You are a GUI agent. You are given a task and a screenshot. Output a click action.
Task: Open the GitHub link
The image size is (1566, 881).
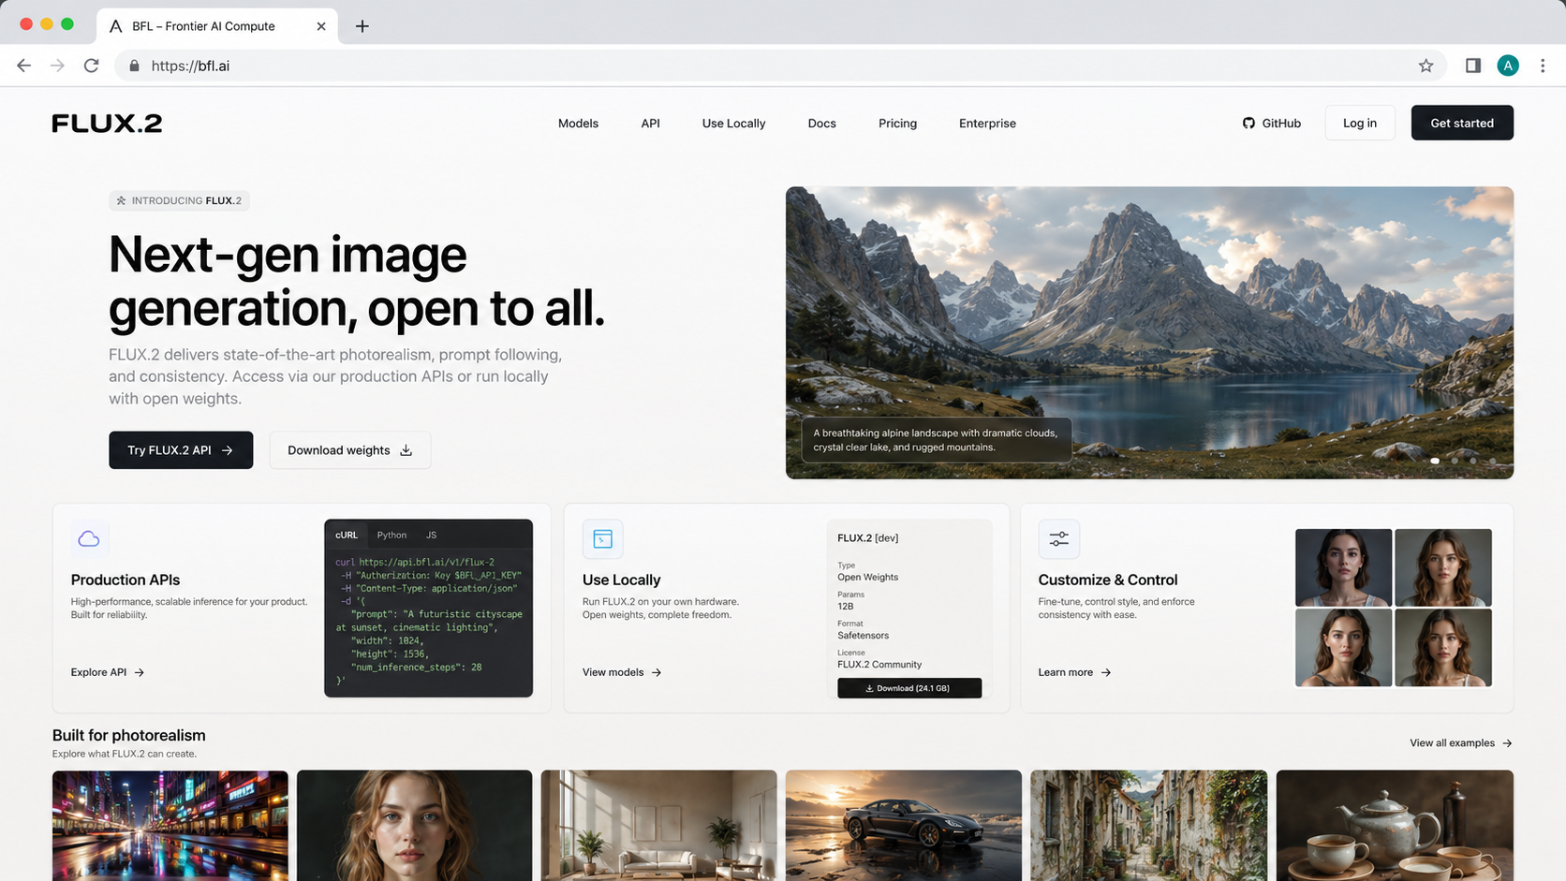[x=1271, y=124]
